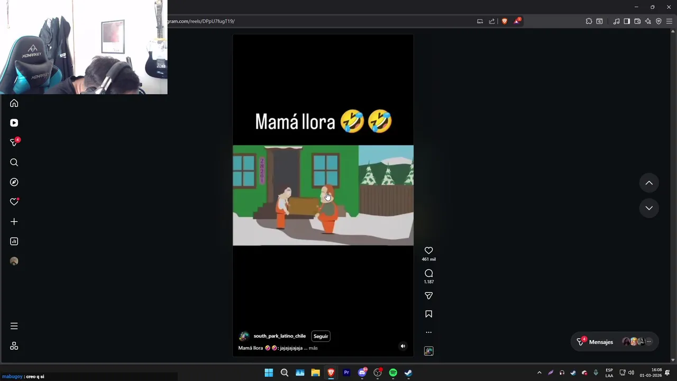Open browser main hamburger menu
The width and height of the screenshot is (677, 381).
click(x=669, y=21)
